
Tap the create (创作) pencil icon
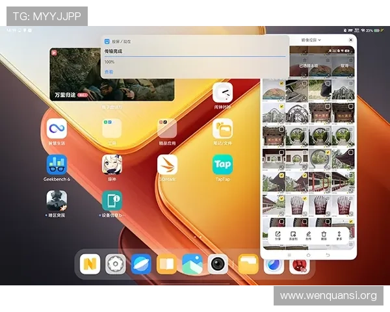pos(309,234)
